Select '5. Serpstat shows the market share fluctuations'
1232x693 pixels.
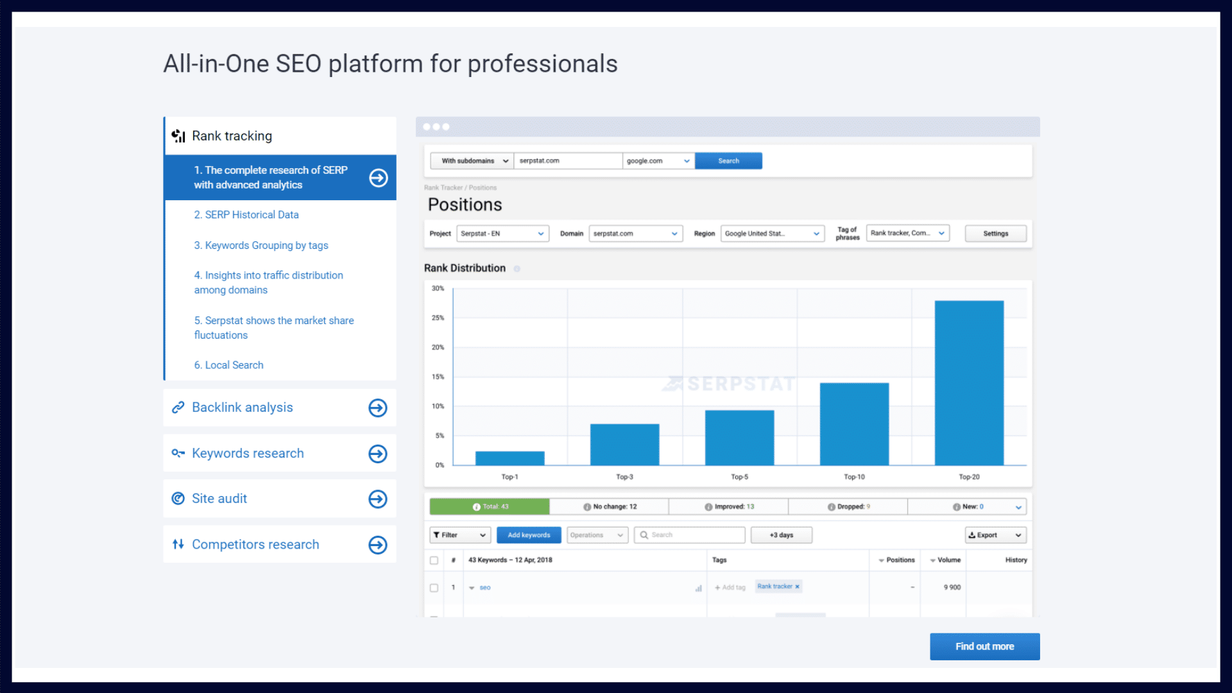tap(274, 328)
